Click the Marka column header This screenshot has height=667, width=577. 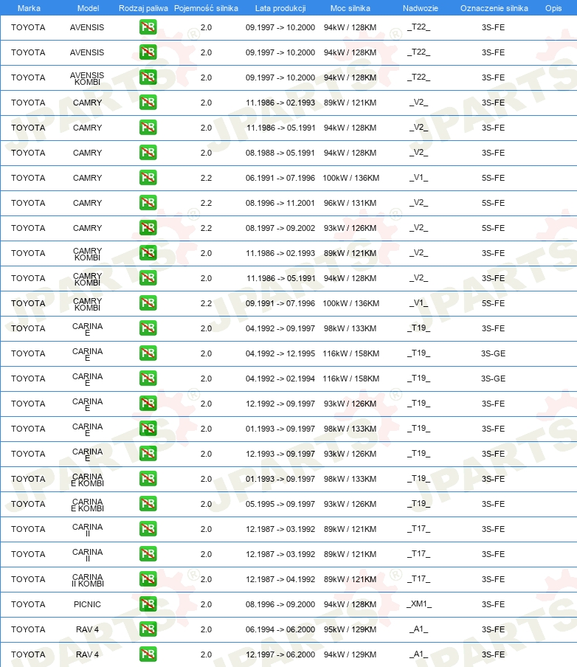click(x=29, y=8)
